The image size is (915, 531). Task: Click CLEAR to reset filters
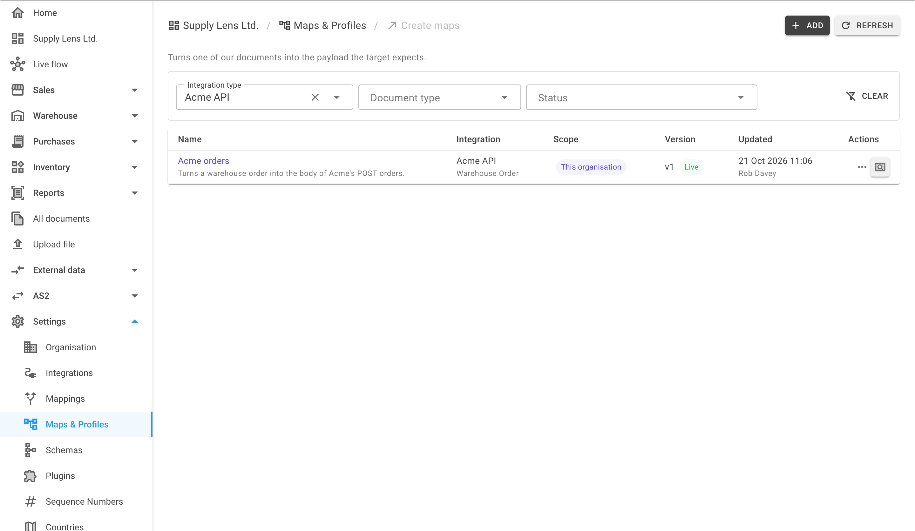tap(867, 96)
